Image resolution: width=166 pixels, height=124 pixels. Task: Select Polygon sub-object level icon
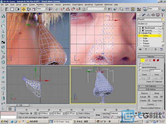tap(154, 60)
